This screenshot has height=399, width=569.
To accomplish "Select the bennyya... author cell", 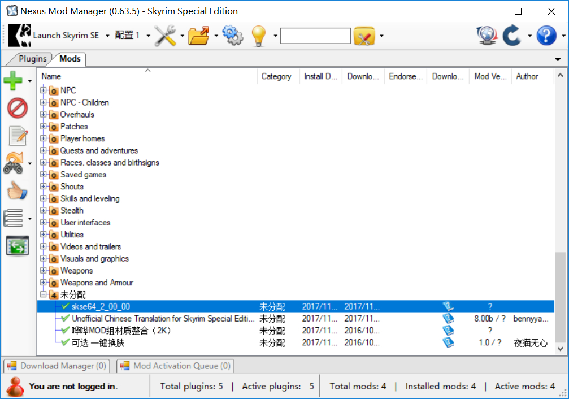I will 531,318.
